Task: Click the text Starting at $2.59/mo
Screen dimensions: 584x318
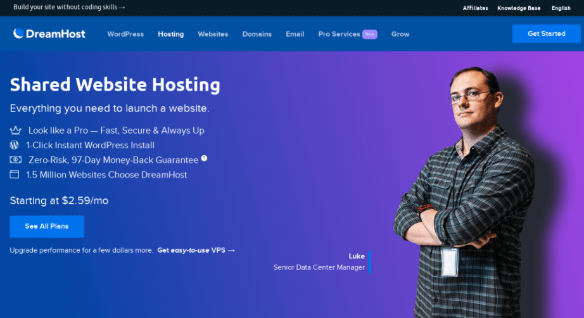Action: pos(59,200)
